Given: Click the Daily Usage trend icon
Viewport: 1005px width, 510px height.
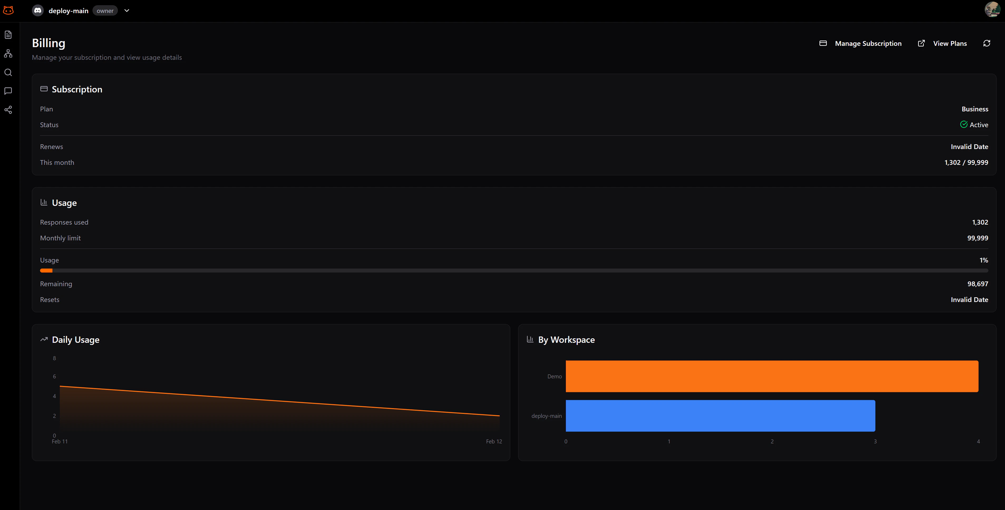Looking at the screenshot, I should click(44, 339).
